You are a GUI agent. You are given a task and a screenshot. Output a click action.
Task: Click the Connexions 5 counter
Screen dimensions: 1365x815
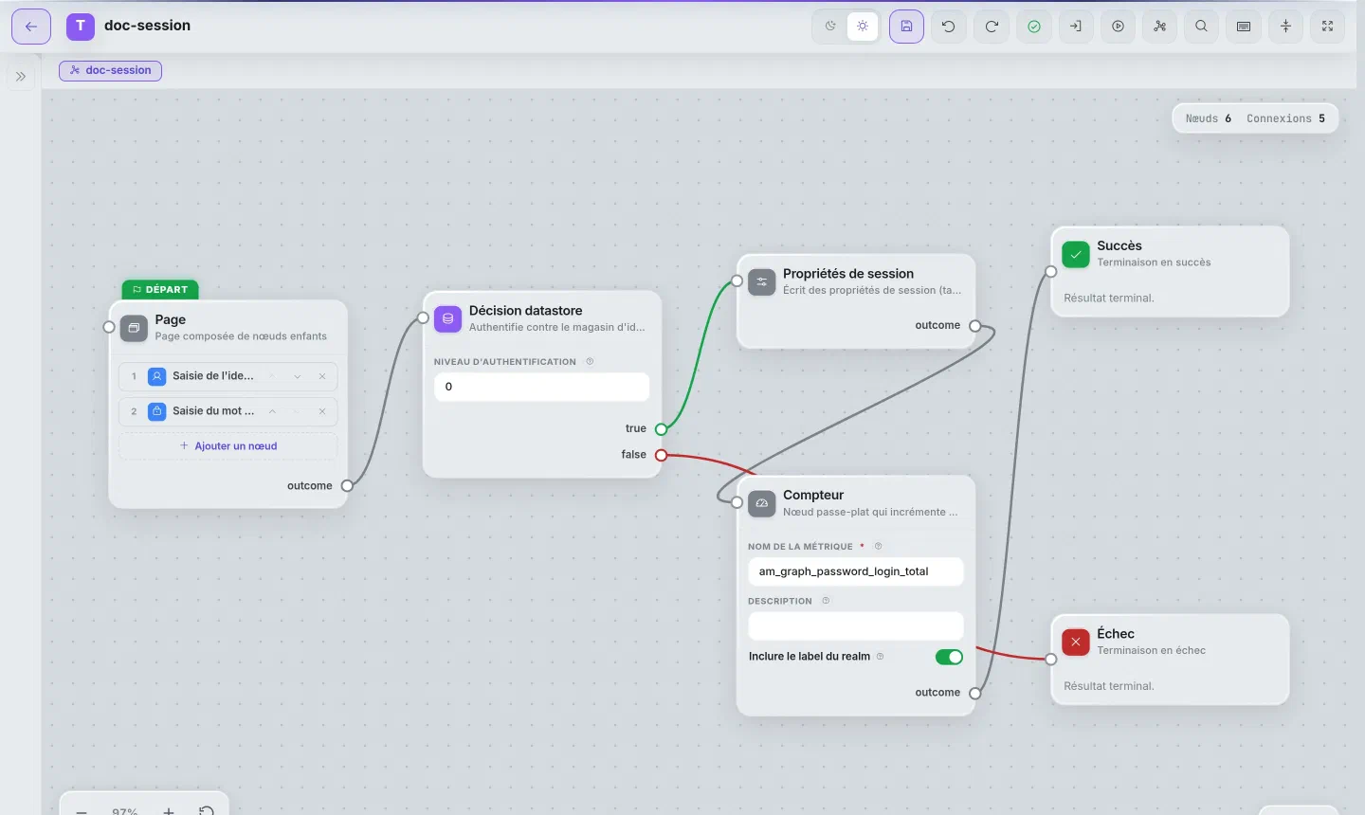click(1285, 118)
